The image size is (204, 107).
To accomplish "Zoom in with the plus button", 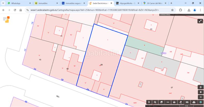I will [201, 92].
